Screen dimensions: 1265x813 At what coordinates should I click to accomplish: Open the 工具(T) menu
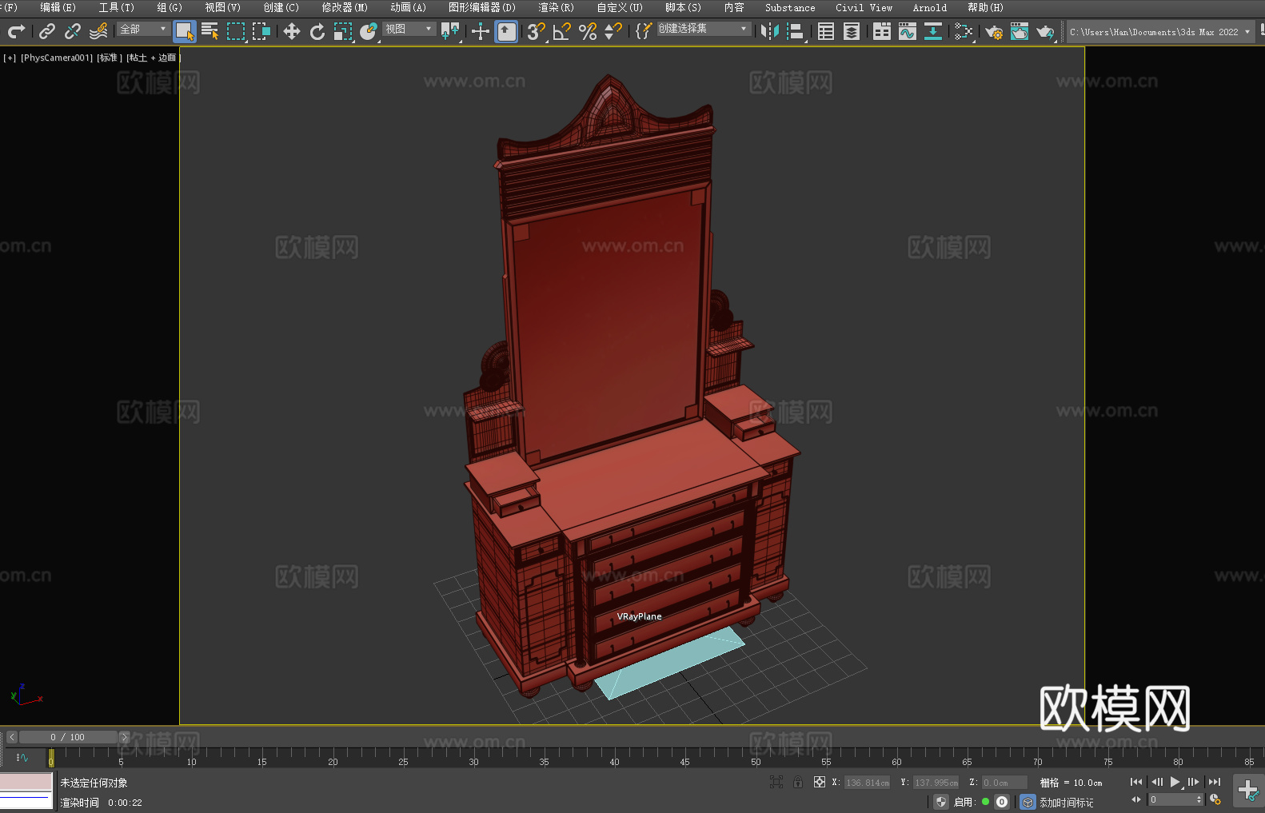click(117, 7)
